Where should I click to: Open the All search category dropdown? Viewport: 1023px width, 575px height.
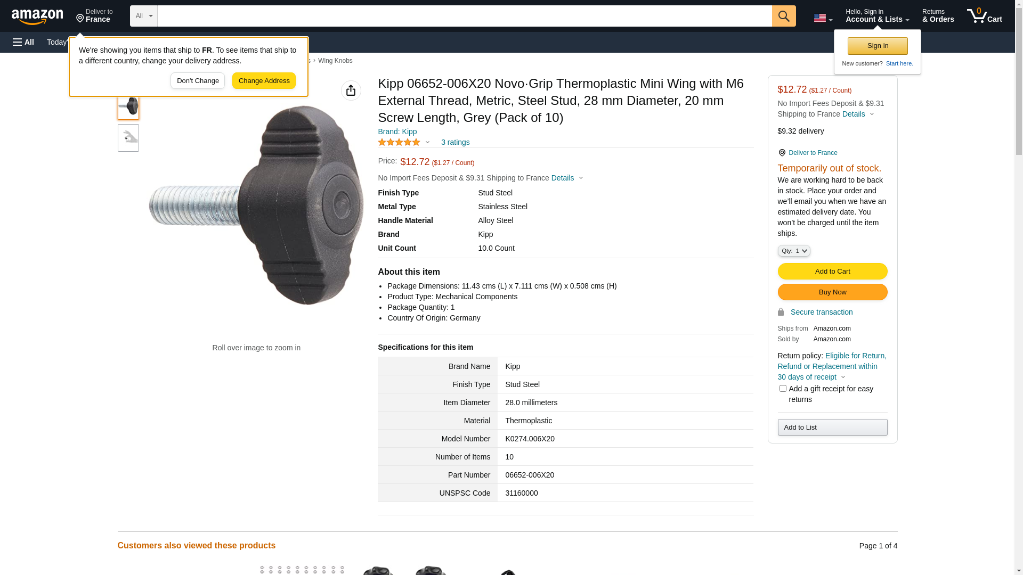coord(143,16)
